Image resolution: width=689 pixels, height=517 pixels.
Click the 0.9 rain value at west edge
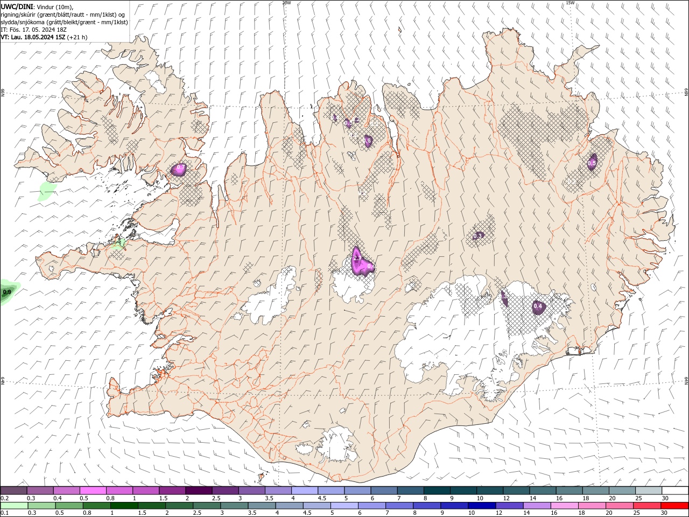[7, 292]
